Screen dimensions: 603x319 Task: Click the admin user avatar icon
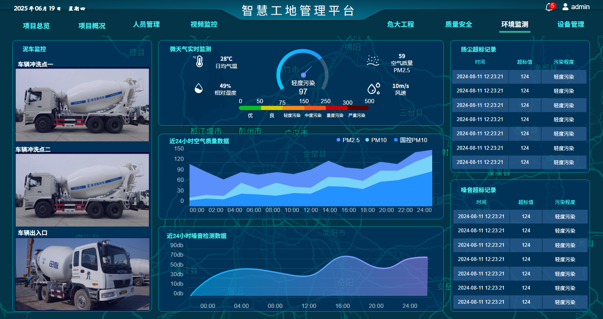coord(565,7)
